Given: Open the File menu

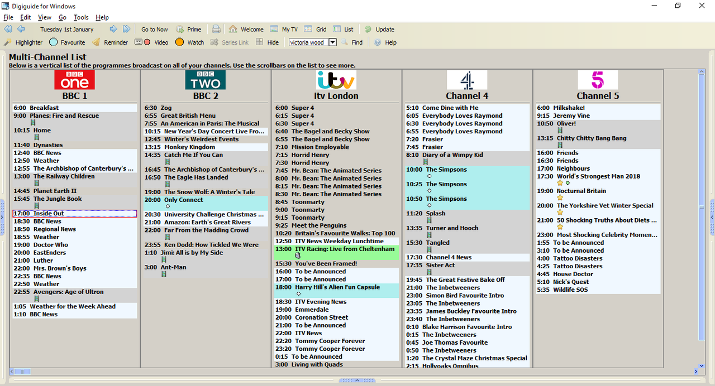Looking at the screenshot, I should pyautogui.click(x=8, y=17).
